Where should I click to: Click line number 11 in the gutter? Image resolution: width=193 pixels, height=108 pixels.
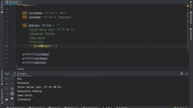[6, 46]
